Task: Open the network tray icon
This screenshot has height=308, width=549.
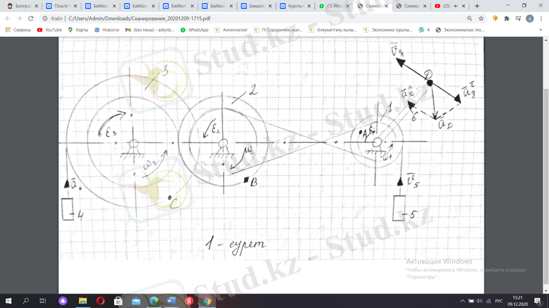Action: pyautogui.click(x=489, y=301)
